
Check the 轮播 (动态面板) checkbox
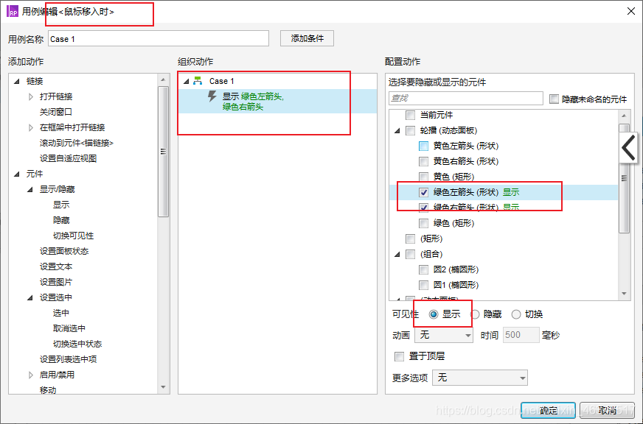[x=410, y=130]
